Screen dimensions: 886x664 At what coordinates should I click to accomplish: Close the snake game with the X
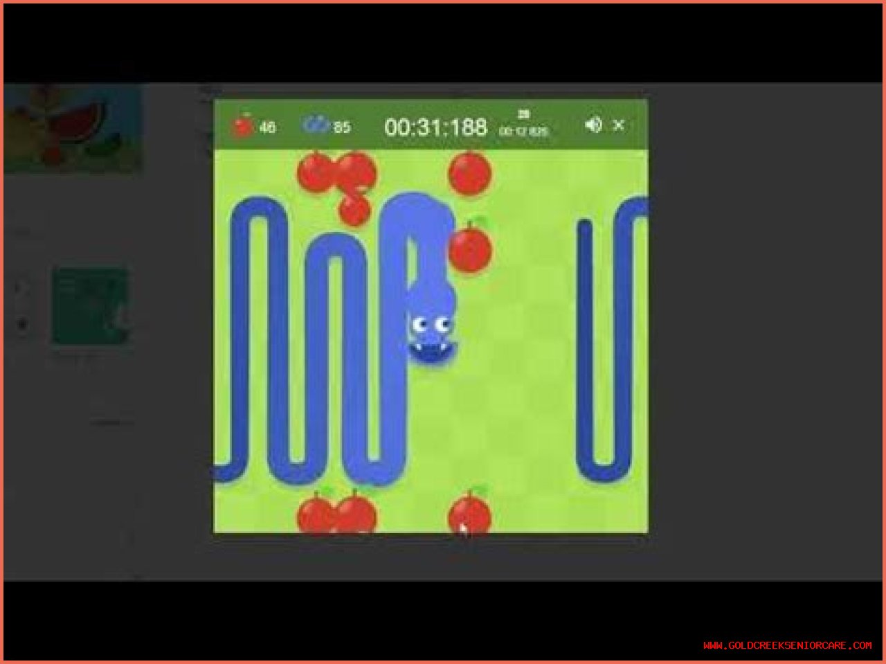[619, 125]
